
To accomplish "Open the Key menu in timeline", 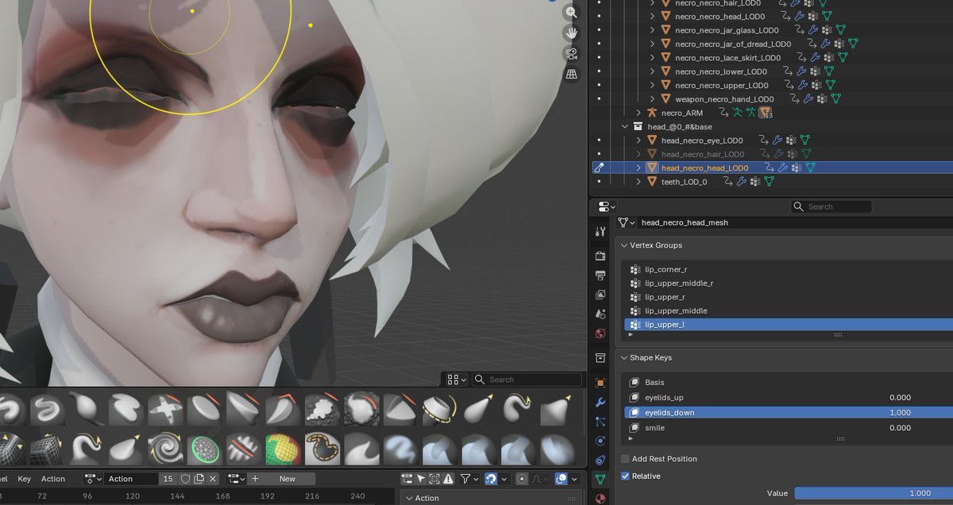I will pyautogui.click(x=25, y=479).
